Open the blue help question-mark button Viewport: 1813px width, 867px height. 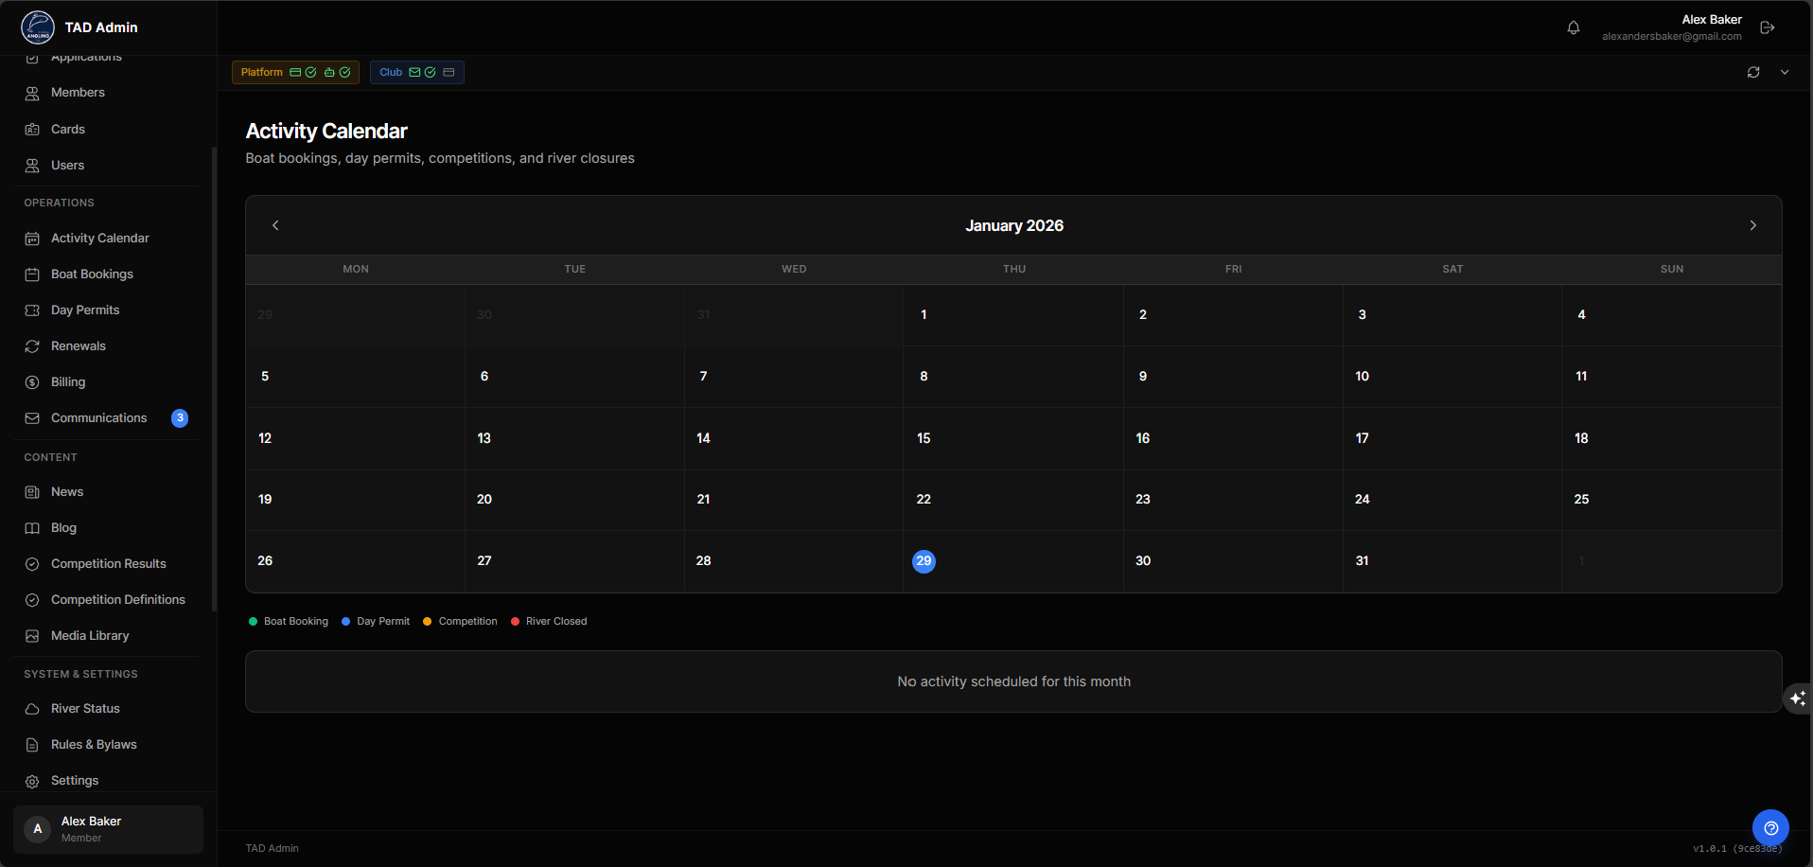pos(1770,827)
